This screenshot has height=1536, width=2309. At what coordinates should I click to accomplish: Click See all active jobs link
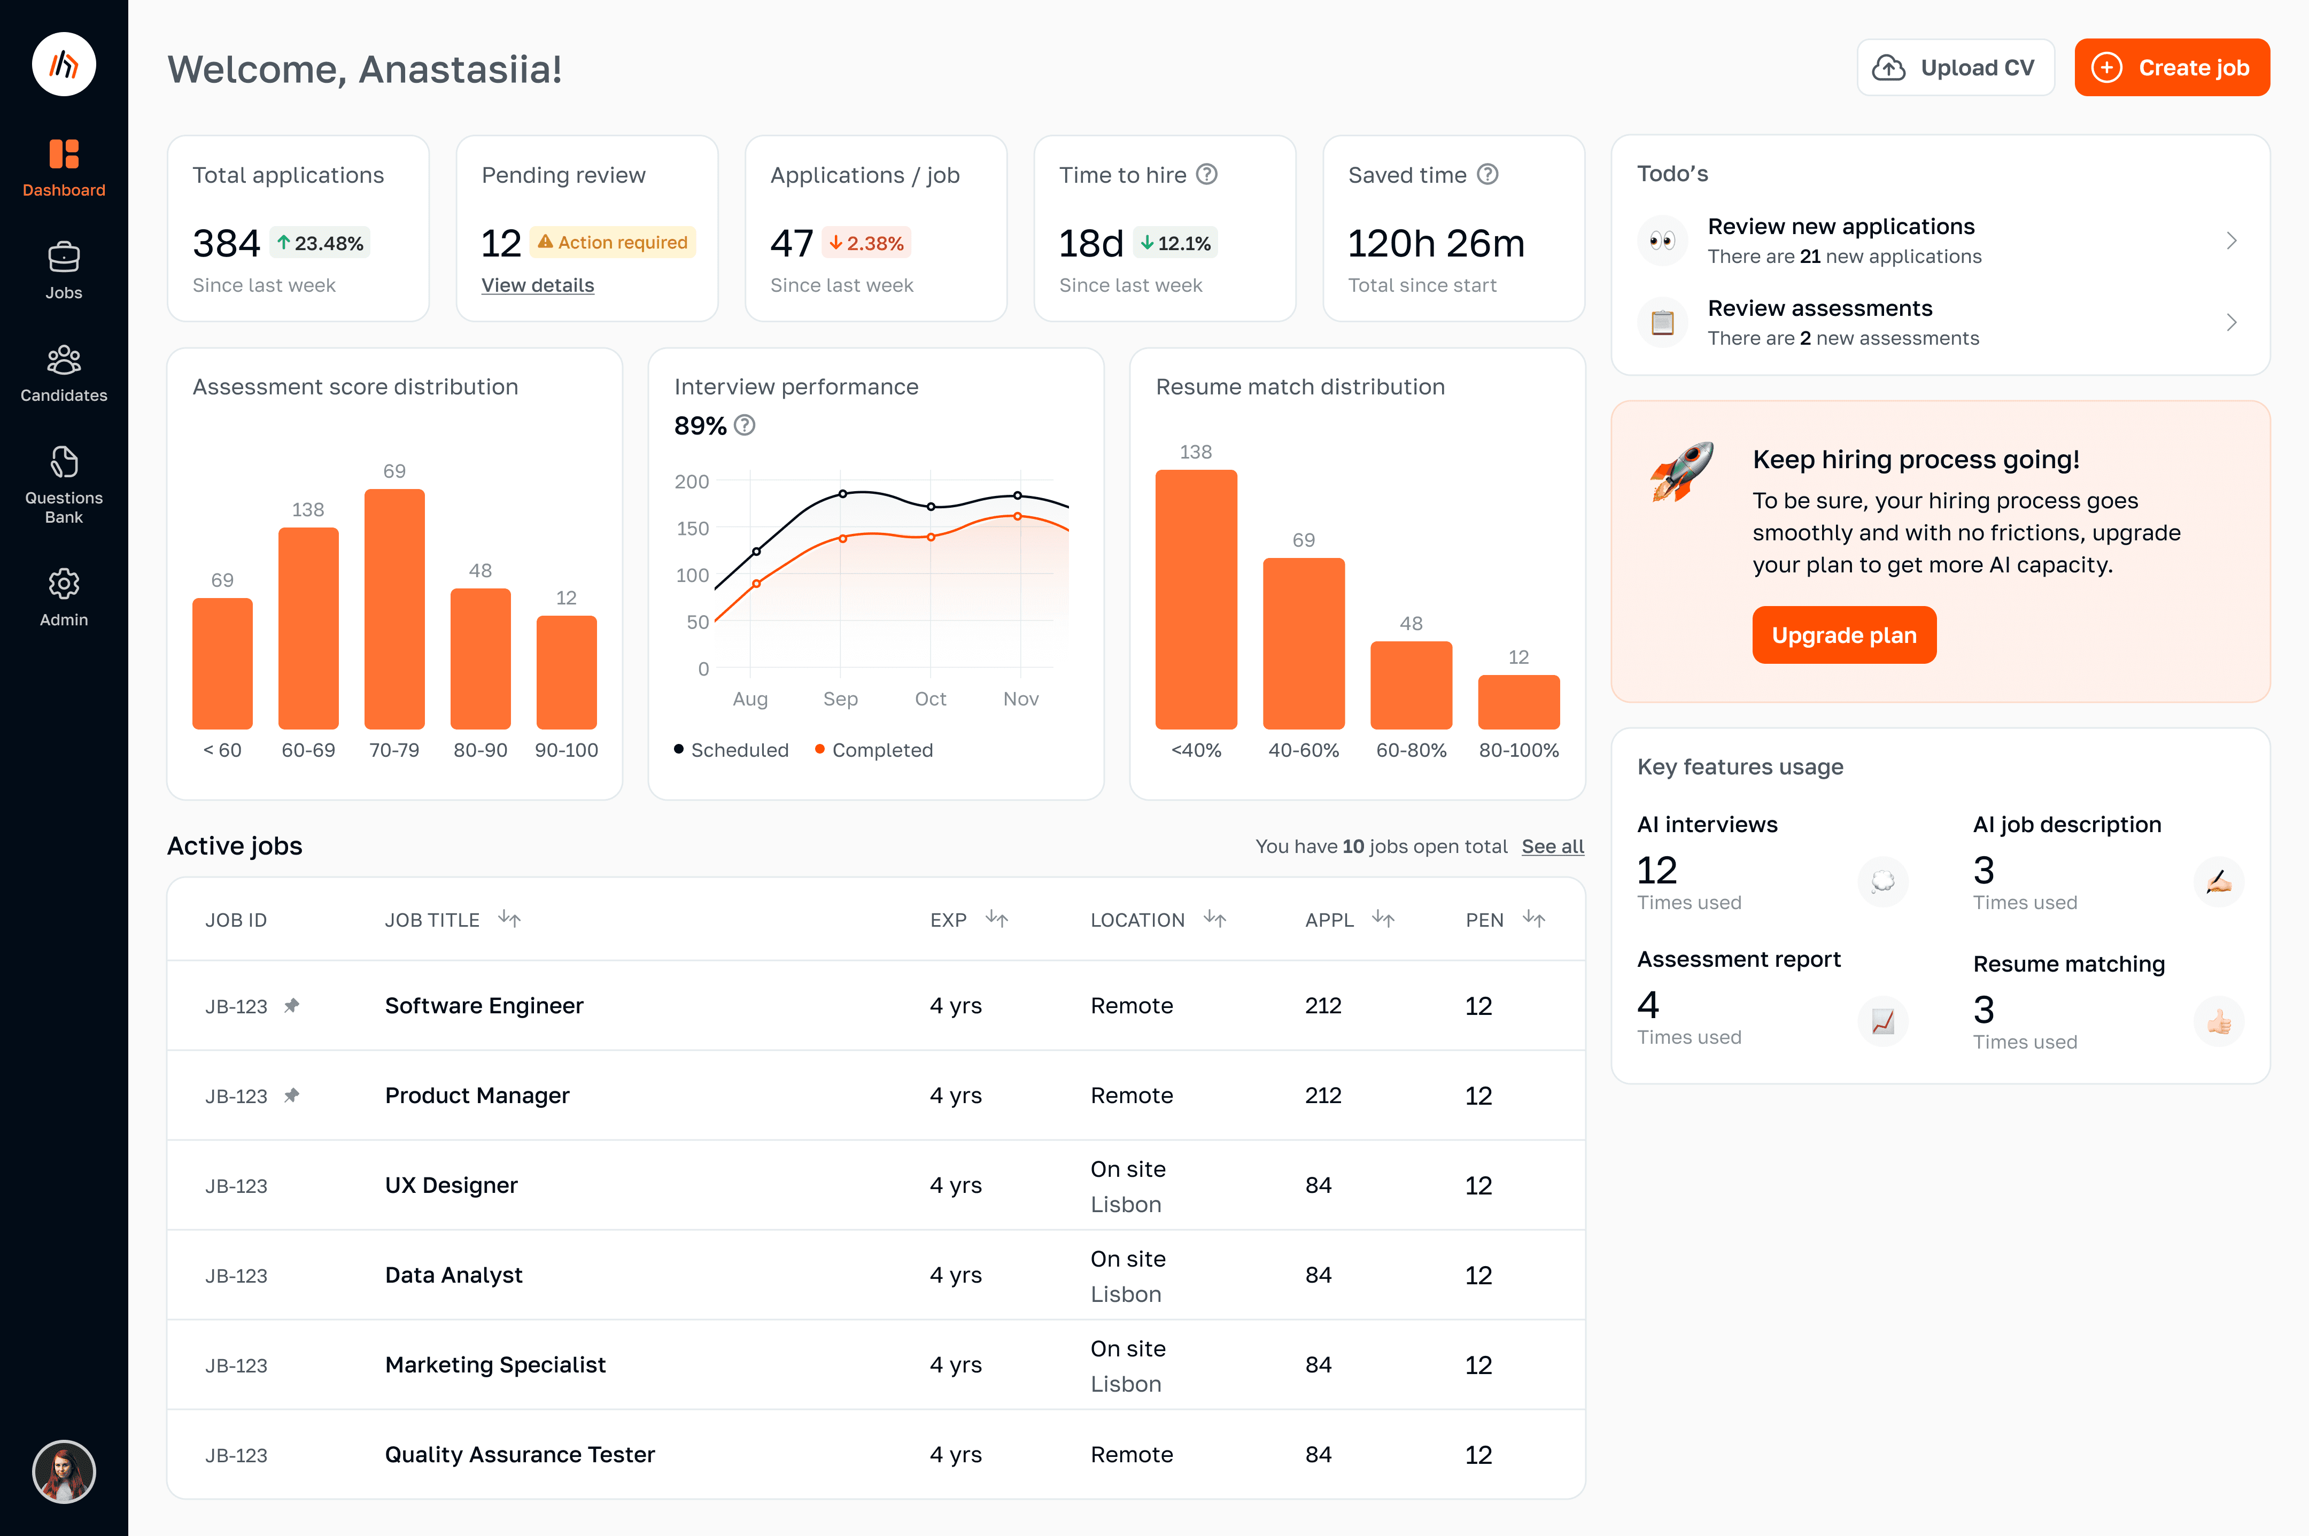coord(1553,847)
